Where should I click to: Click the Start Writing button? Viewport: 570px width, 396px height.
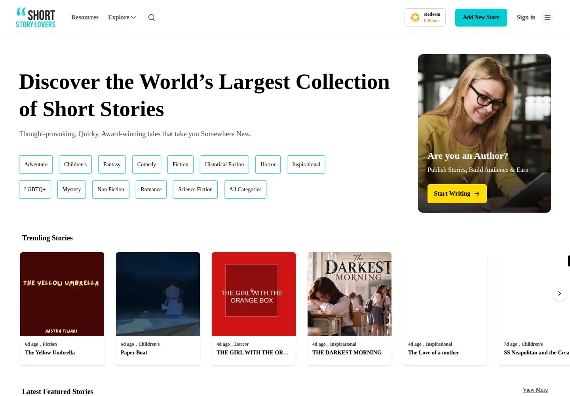point(457,194)
